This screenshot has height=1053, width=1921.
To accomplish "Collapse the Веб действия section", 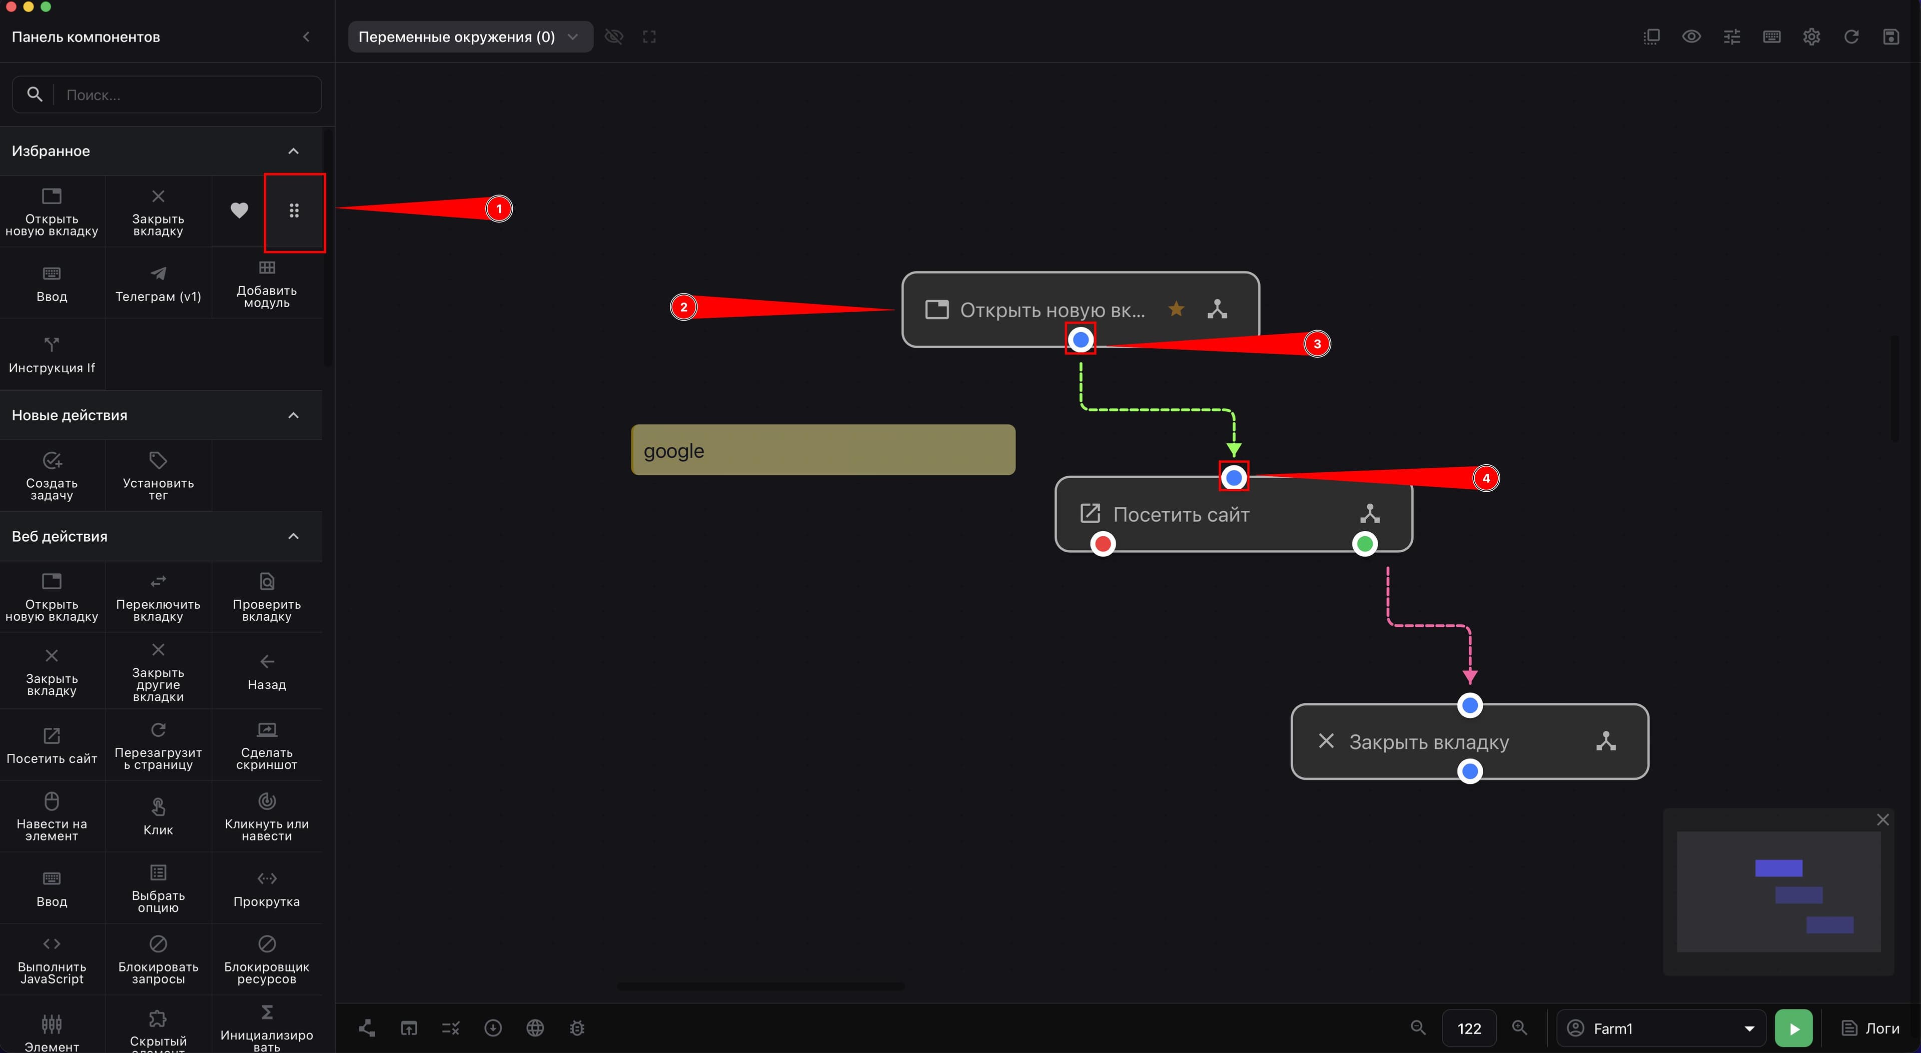I will tap(293, 536).
